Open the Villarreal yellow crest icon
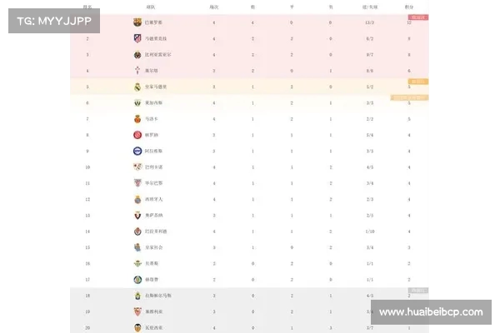The image size is (500, 333). pos(137,54)
